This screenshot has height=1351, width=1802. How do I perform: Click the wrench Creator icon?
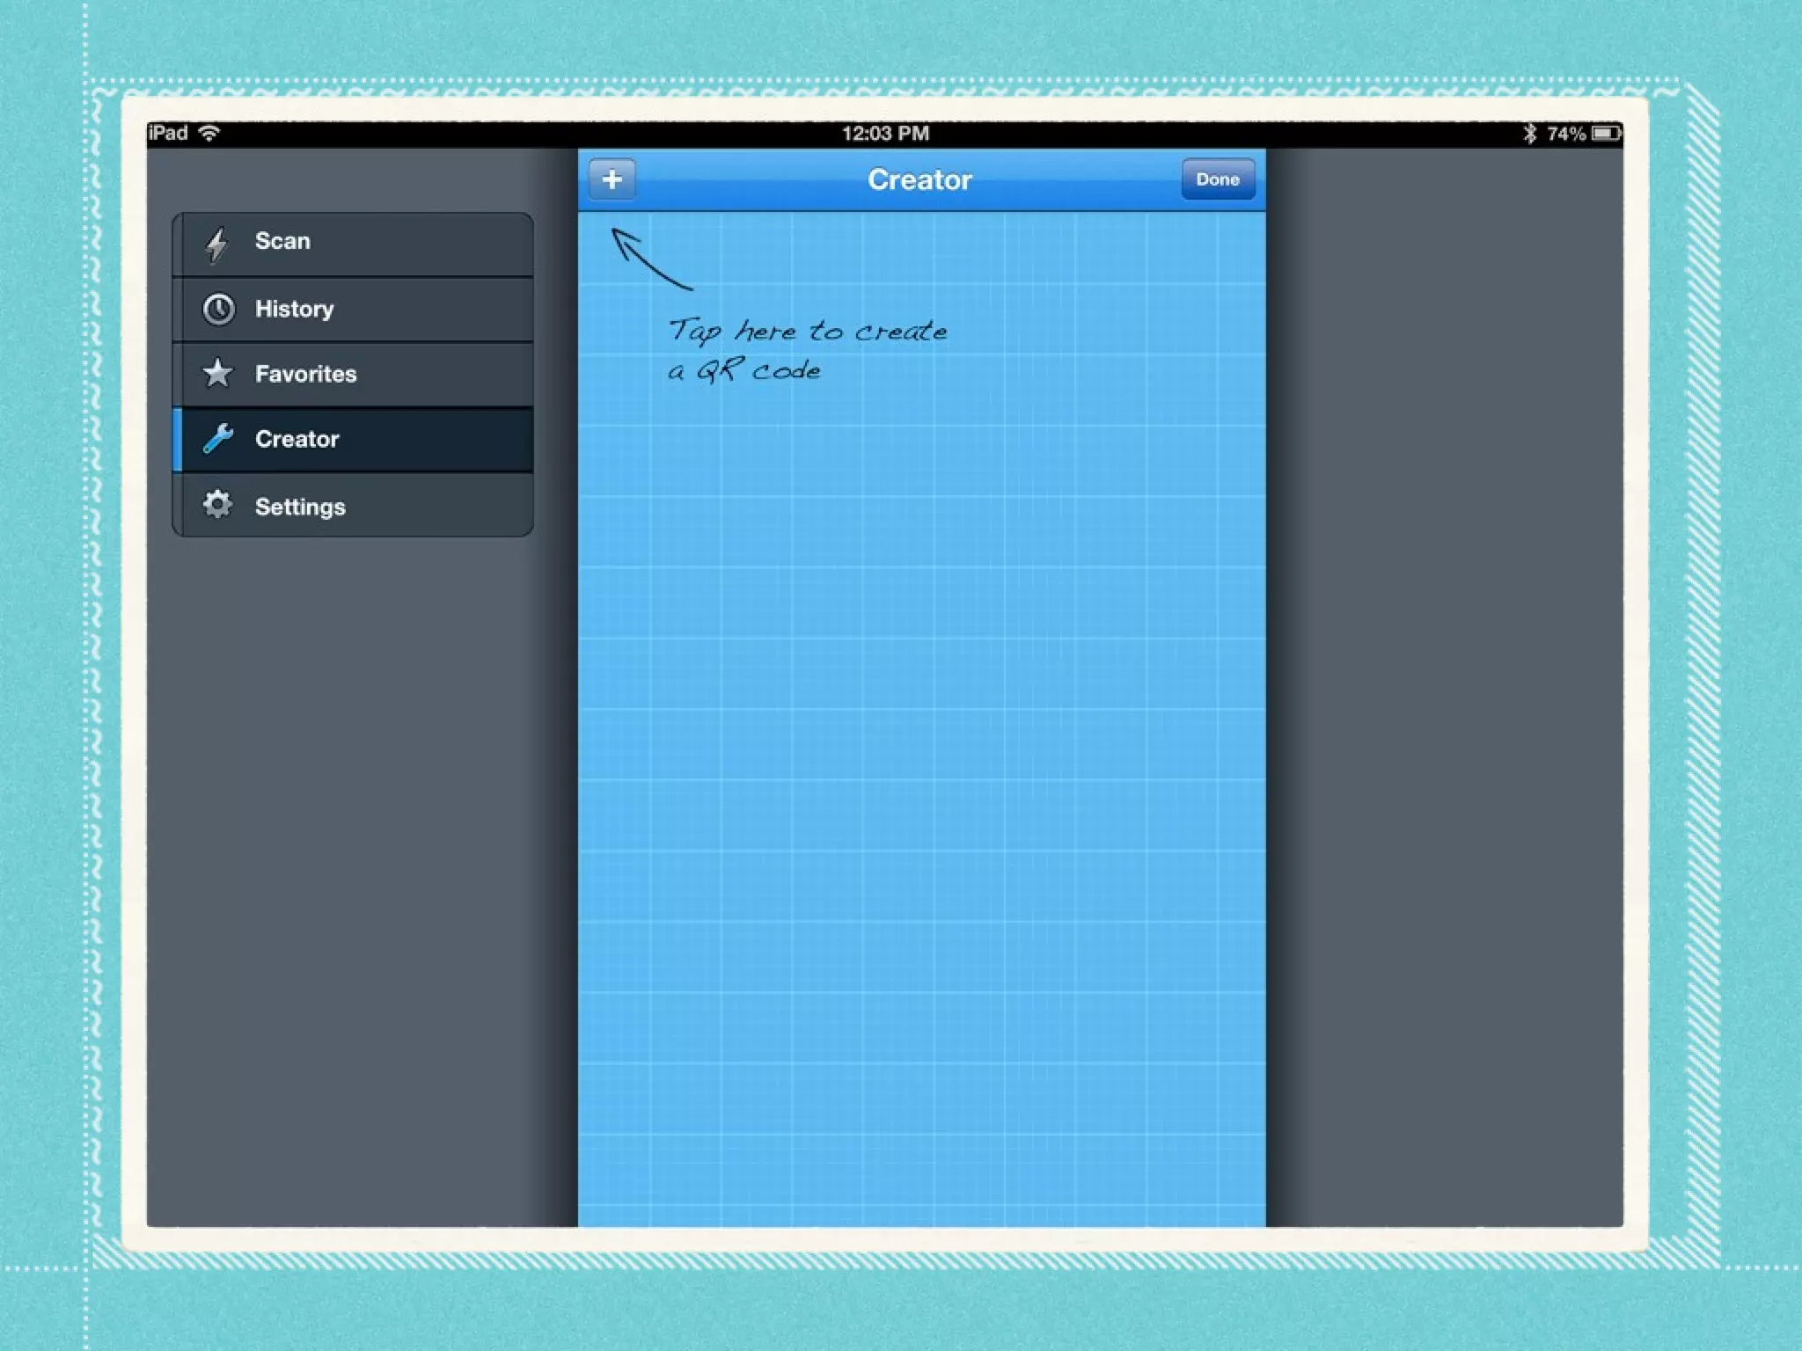[x=217, y=438]
